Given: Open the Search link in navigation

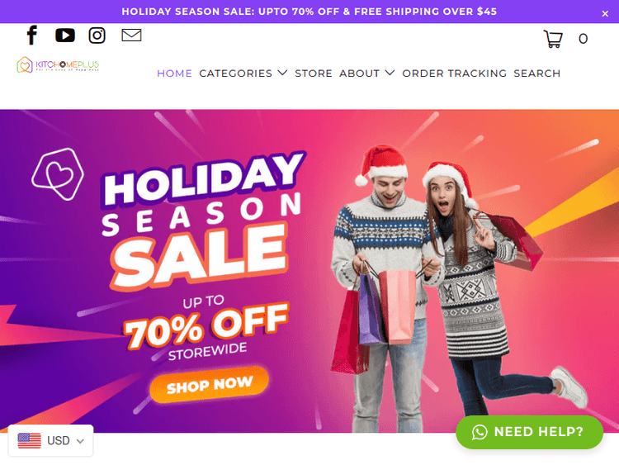Looking at the screenshot, I should (537, 73).
